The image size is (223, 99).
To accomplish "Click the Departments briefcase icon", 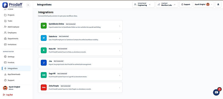I will [x=5, y=39].
